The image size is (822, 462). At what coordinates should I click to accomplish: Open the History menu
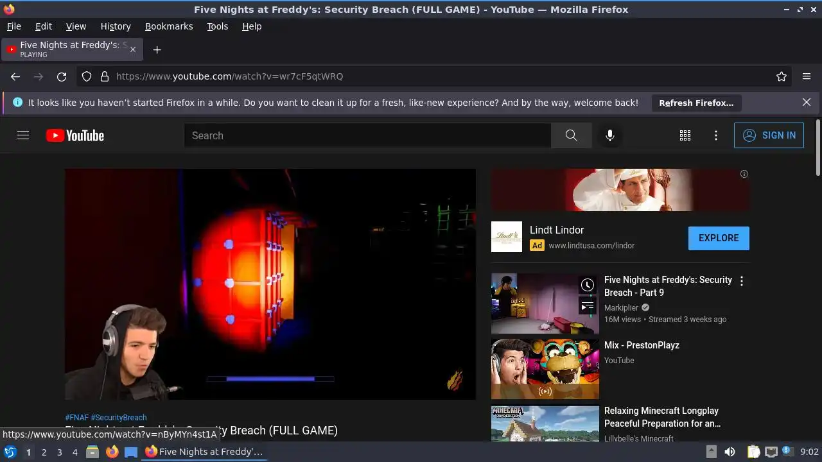[116, 26]
